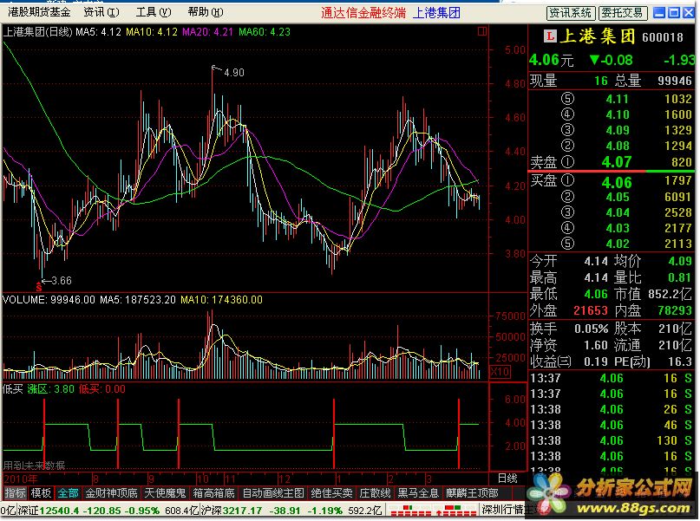This screenshot has width=700, height=521.
Task: Open the 帮助(H) menu
Action: [x=206, y=12]
